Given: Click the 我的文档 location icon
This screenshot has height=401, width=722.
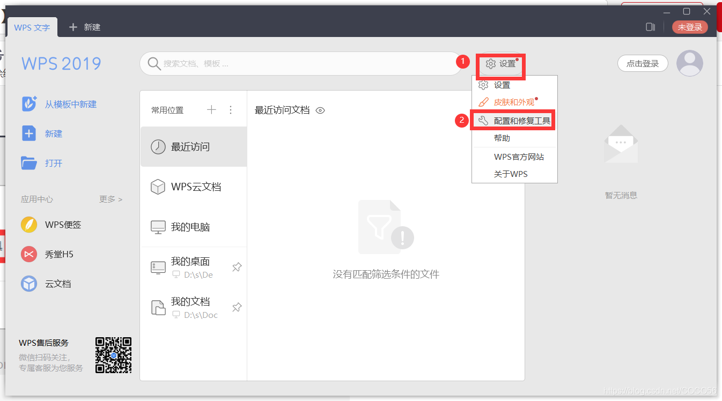Looking at the screenshot, I should 158,307.
